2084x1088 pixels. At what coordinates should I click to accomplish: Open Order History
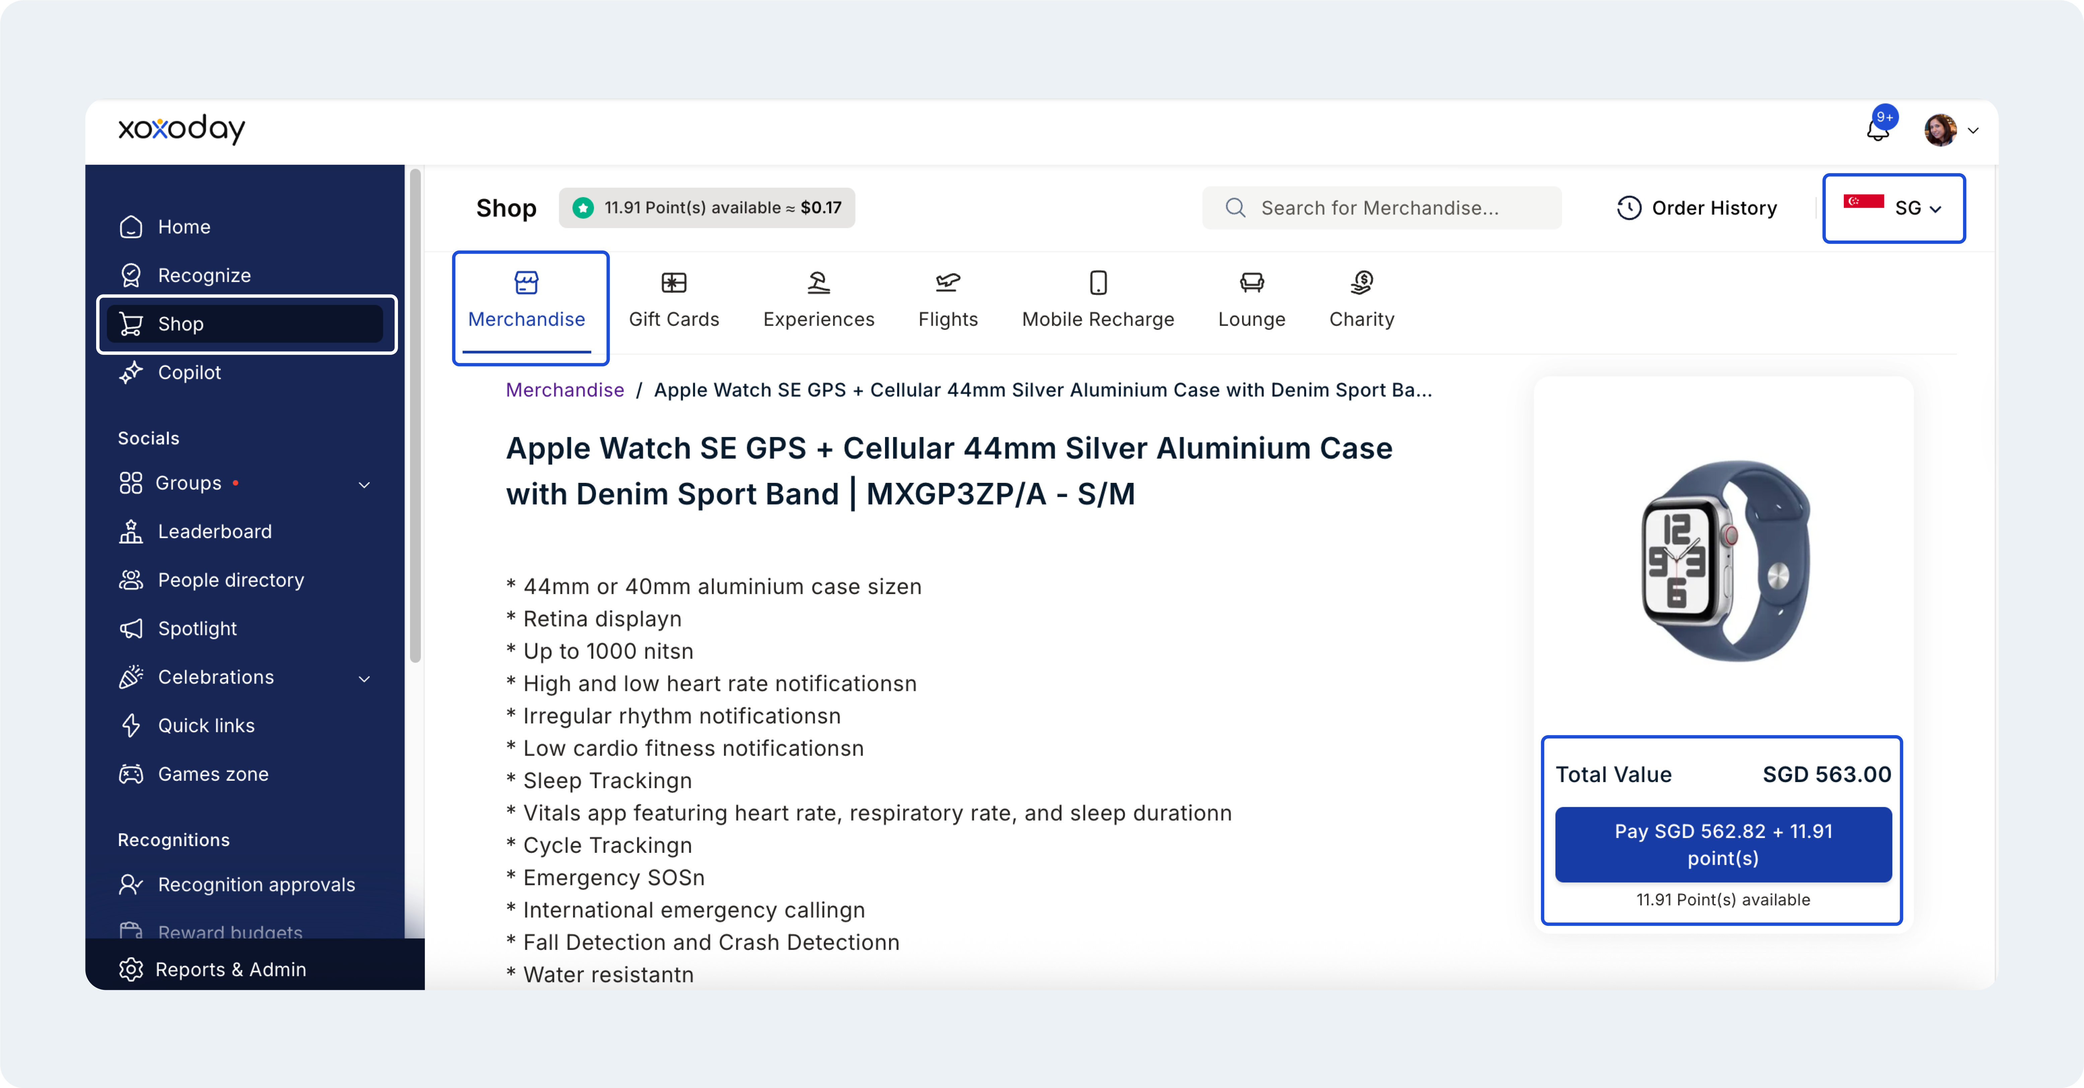tap(1697, 208)
